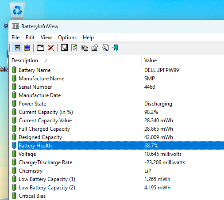Click battery icon beside Critical Bias
The width and height of the screenshot is (224, 200).
[14, 196]
